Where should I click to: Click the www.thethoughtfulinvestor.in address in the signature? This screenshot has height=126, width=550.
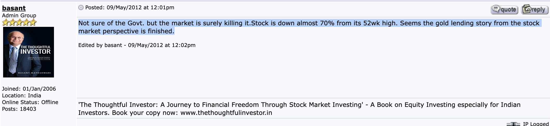[226, 113]
